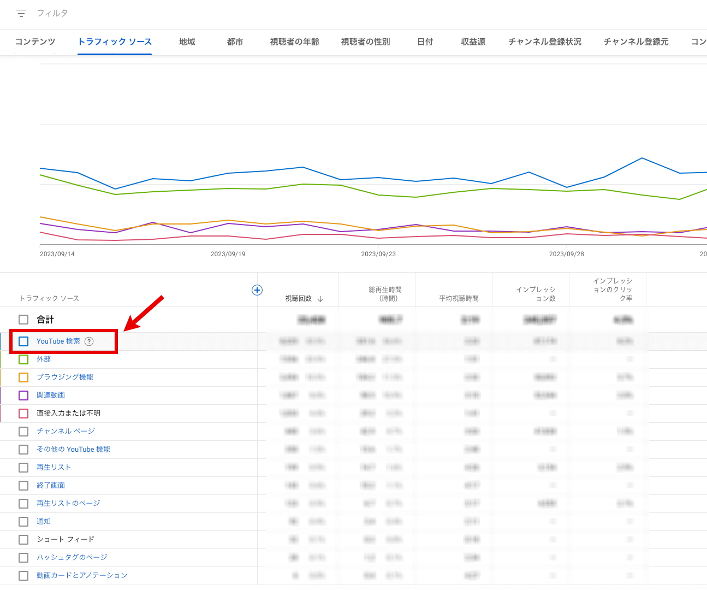This screenshot has height=590, width=707.
Task: Open the 収益源 tab
Action: coord(473,42)
